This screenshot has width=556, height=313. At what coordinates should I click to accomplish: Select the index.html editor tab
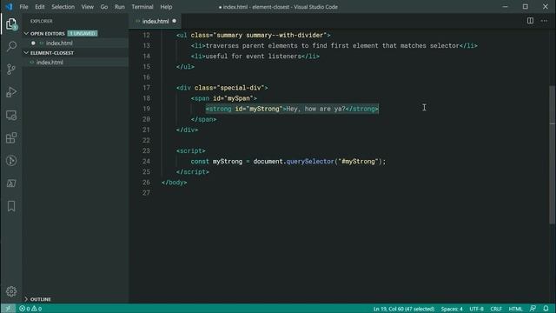pos(156,21)
